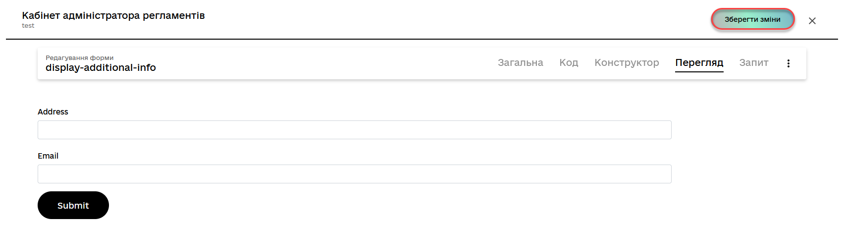Go to the Конструктор tab

click(x=627, y=62)
